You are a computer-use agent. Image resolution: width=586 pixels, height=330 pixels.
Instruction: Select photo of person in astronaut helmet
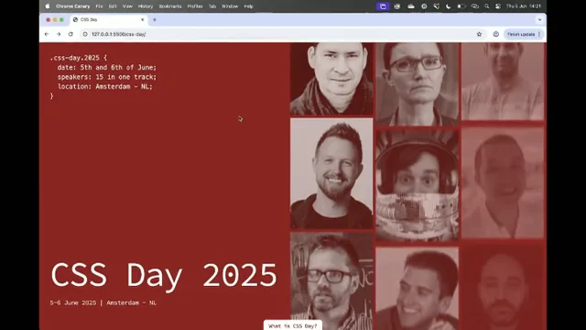click(418, 185)
